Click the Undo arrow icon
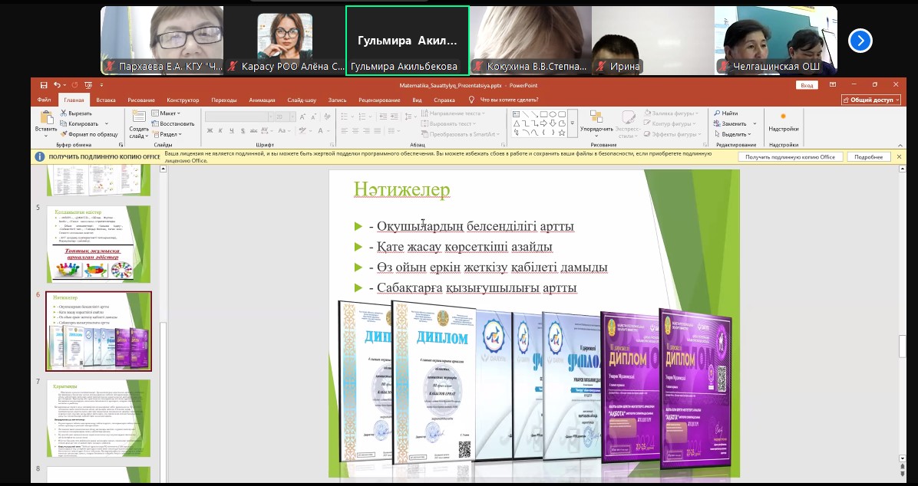This screenshot has width=918, height=486. tap(57, 85)
